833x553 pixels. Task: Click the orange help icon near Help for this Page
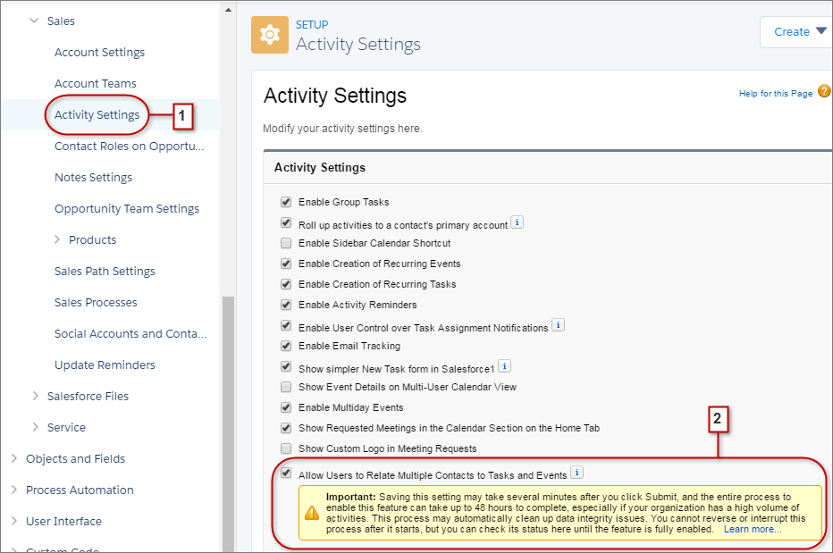[x=824, y=90]
